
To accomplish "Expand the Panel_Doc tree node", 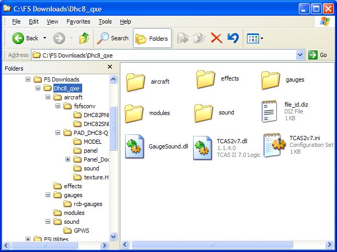I will pyautogui.click(x=68, y=159).
